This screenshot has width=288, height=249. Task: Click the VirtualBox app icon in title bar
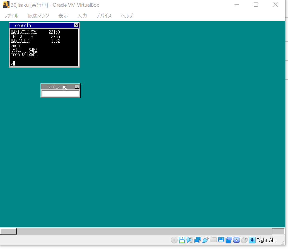coord(6,4)
